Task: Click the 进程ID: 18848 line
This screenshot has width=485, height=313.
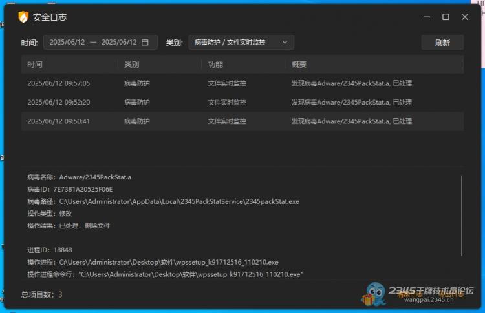Action: [50, 250]
